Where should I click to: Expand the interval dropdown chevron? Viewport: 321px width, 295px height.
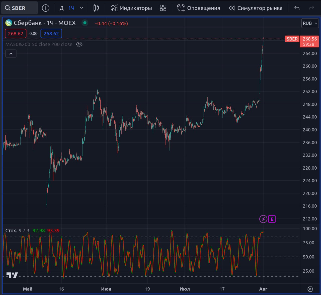coord(81,8)
